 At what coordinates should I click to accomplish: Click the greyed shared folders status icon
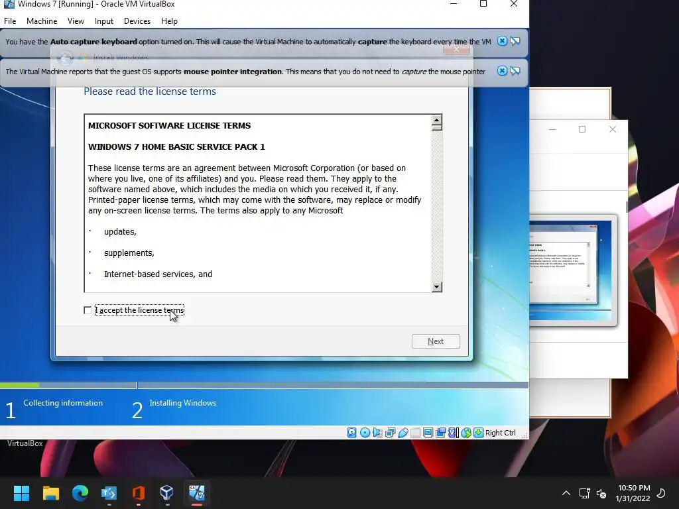coord(415,432)
